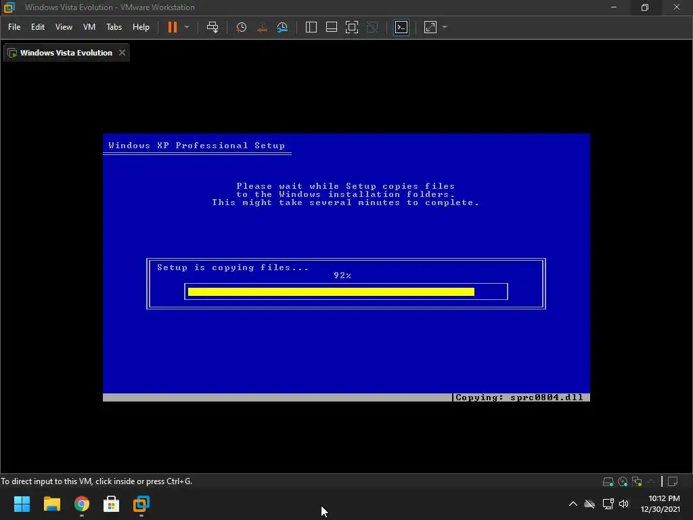Screen dimensions: 693x520
Task: Click the network adapter status icon
Action: (637, 481)
